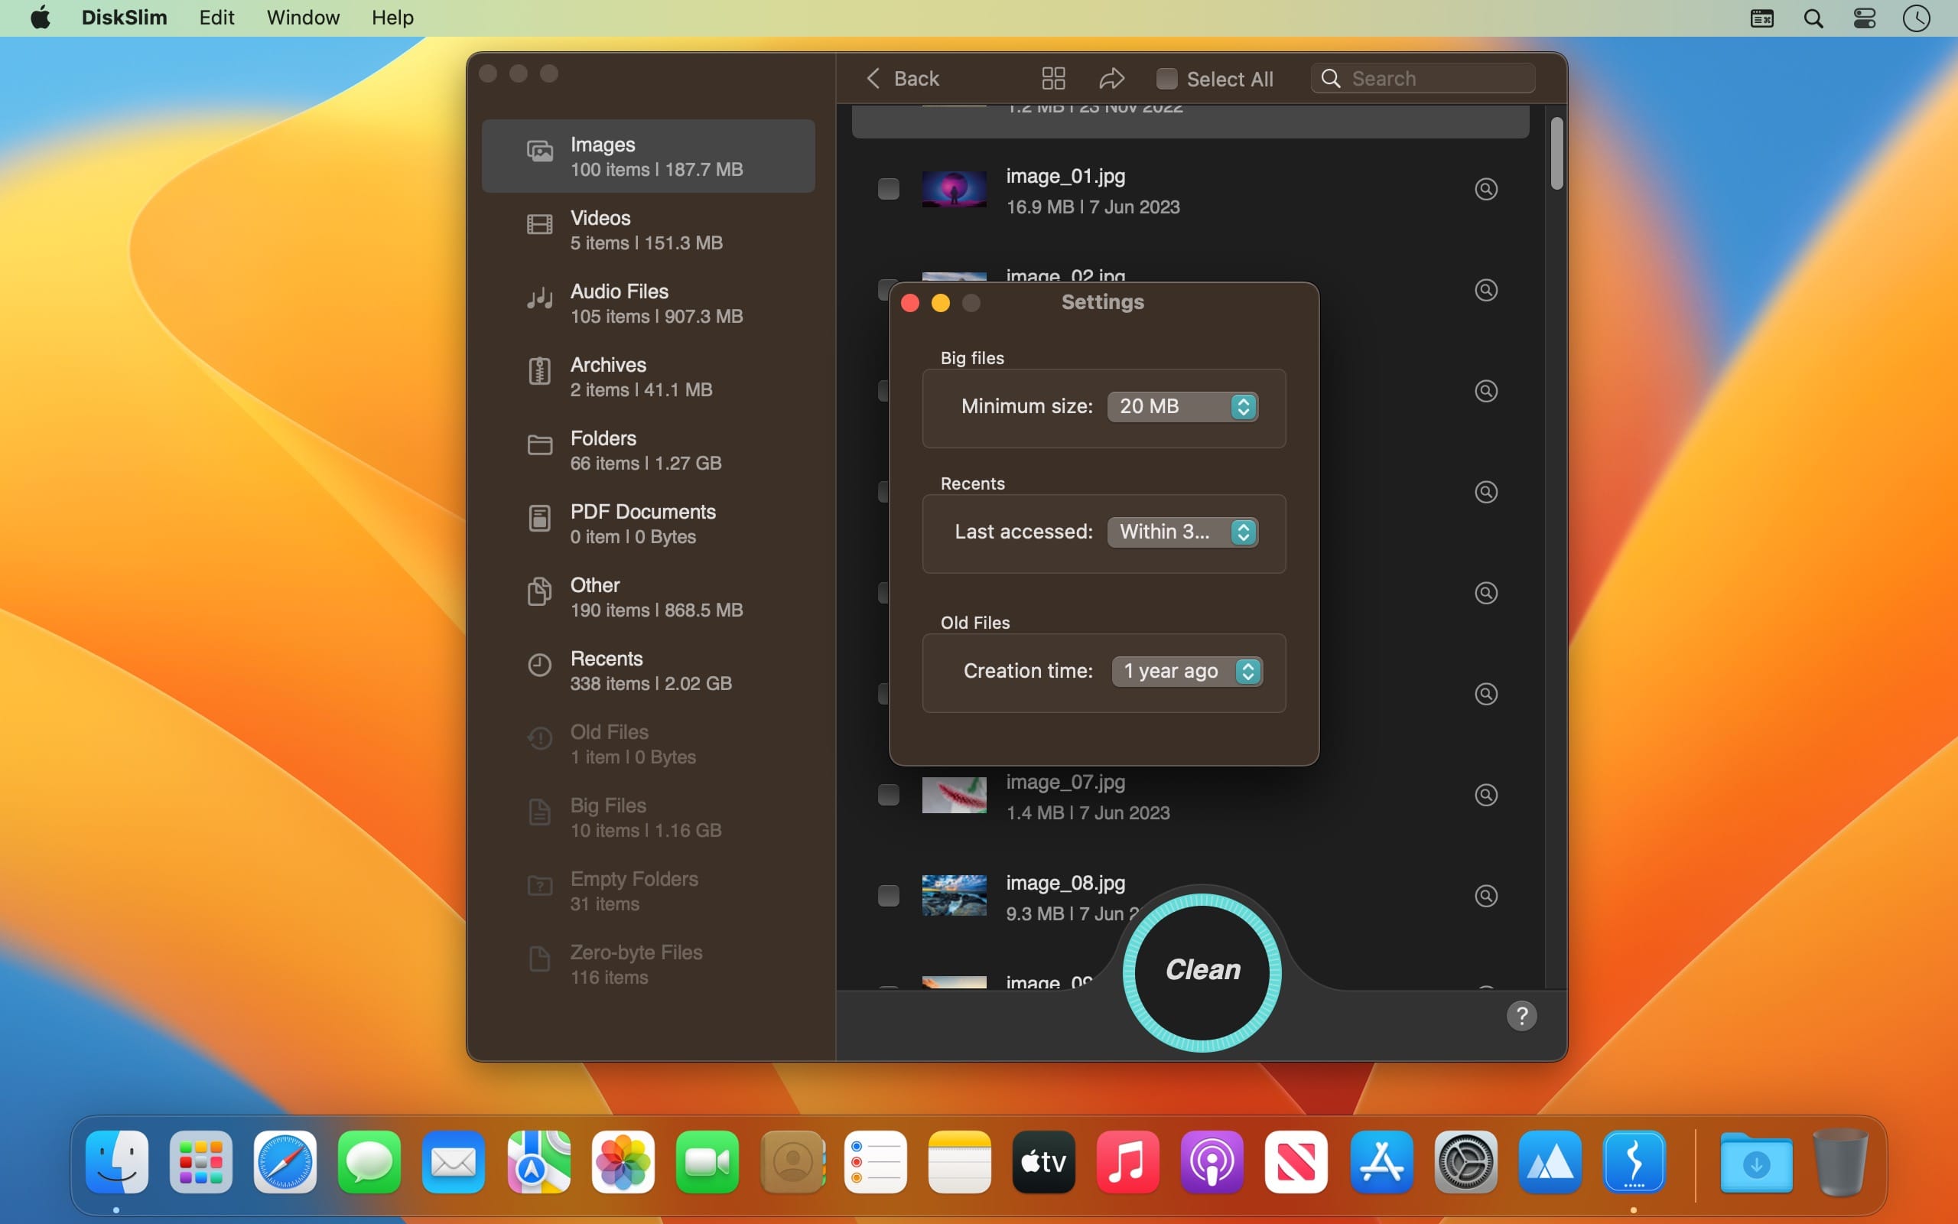The height and width of the screenshot is (1224, 1958).
Task: Tick the checkbox for image_07.jpg
Action: (x=889, y=795)
